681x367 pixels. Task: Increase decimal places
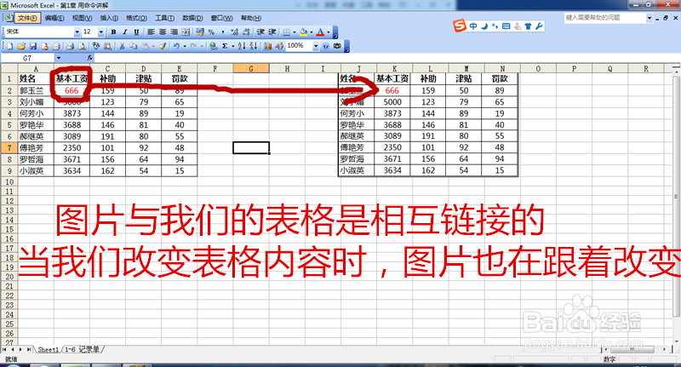tap(235, 32)
